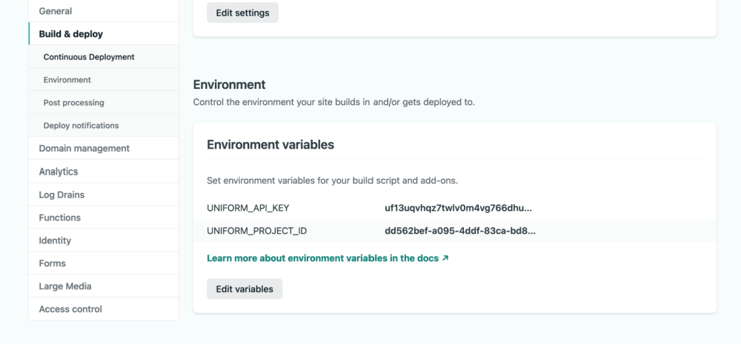741x344 pixels.
Task: Select Large Media in sidebar
Action: tap(65, 286)
